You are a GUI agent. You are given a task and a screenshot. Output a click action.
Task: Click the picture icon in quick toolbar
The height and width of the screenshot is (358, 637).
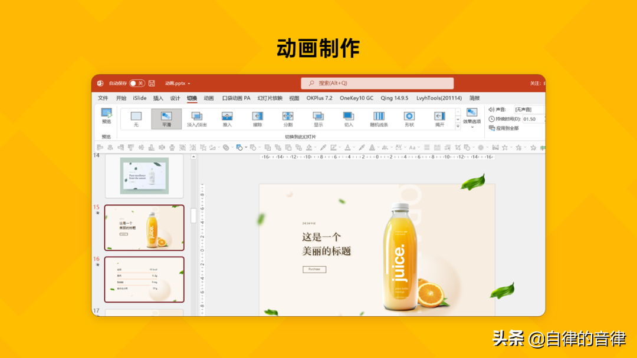pyautogui.click(x=495, y=148)
